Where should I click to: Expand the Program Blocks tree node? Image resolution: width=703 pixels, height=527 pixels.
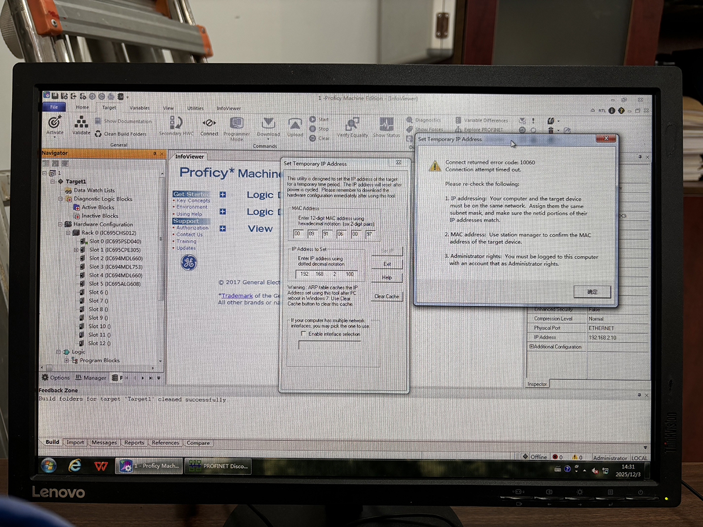(66, 361)
